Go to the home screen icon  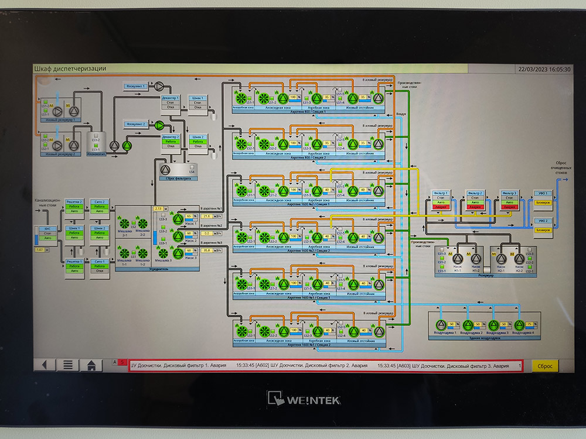coord(91,365)
